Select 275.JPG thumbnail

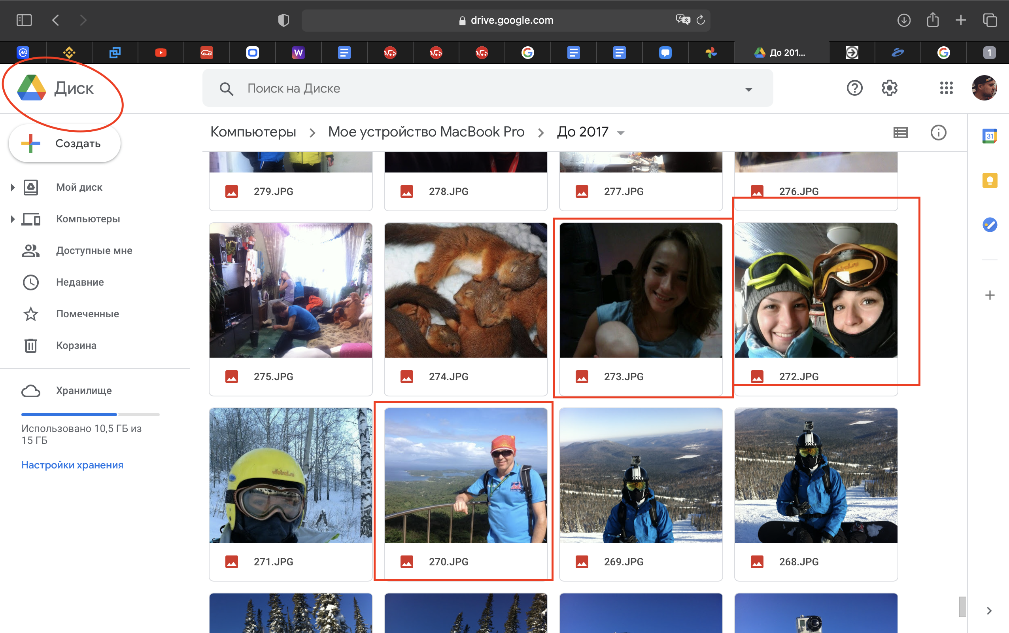pos(291,290)
